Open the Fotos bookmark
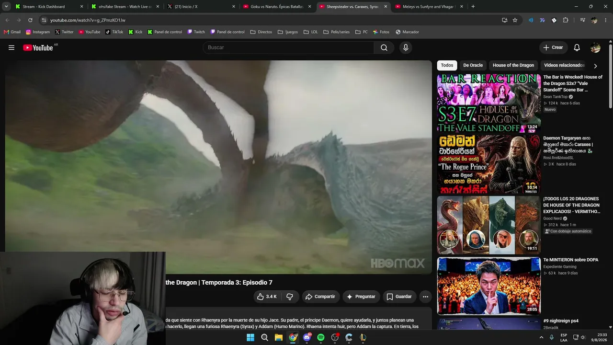 (381, 32)
